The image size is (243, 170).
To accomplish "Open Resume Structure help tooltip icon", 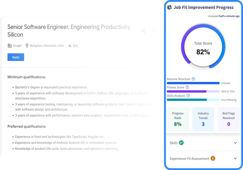I will [193, 79].
